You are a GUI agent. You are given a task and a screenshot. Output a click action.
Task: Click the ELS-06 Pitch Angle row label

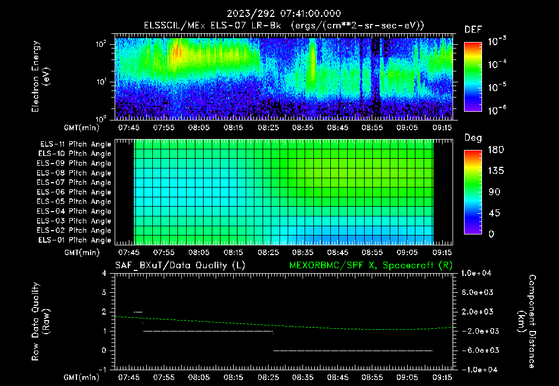(74, 192)
